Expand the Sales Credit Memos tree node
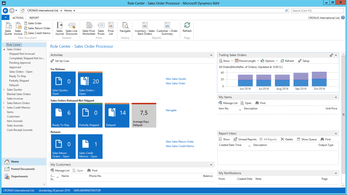The image size is (347, 195). [4, 108]
